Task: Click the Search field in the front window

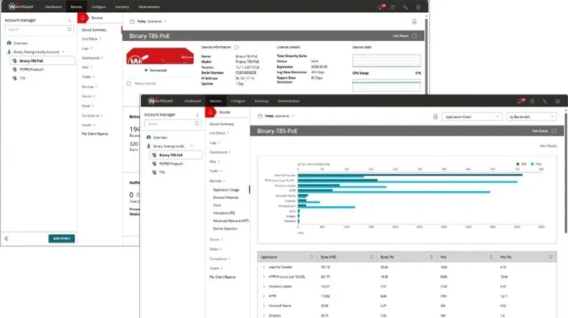Action: [x=173, y=124]
